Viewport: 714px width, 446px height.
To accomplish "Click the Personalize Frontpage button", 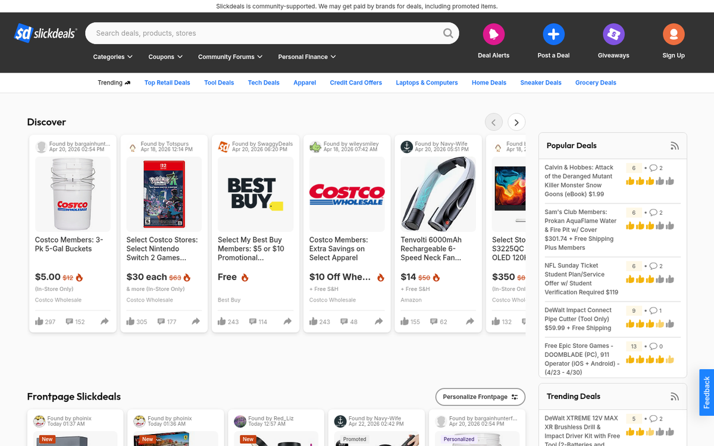I will click(x=480, y=397).
